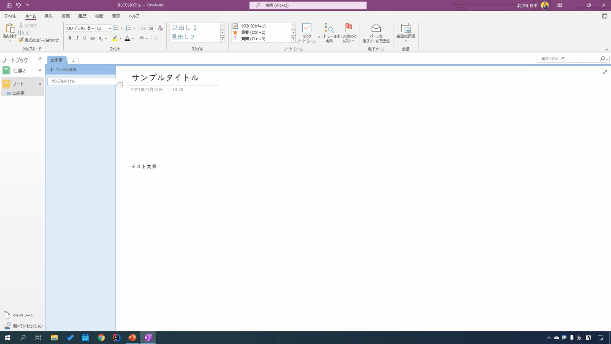Apply bold formatting to text
611x344 pixels.
70,38
